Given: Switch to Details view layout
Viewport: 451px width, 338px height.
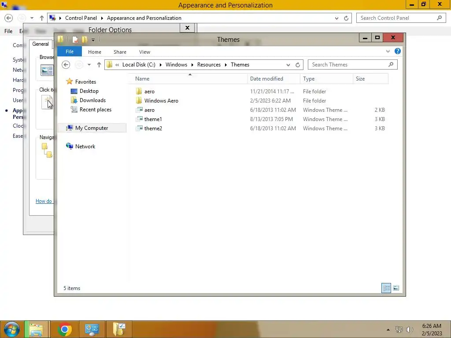Looking at the screenshot, I should point(386,288).
